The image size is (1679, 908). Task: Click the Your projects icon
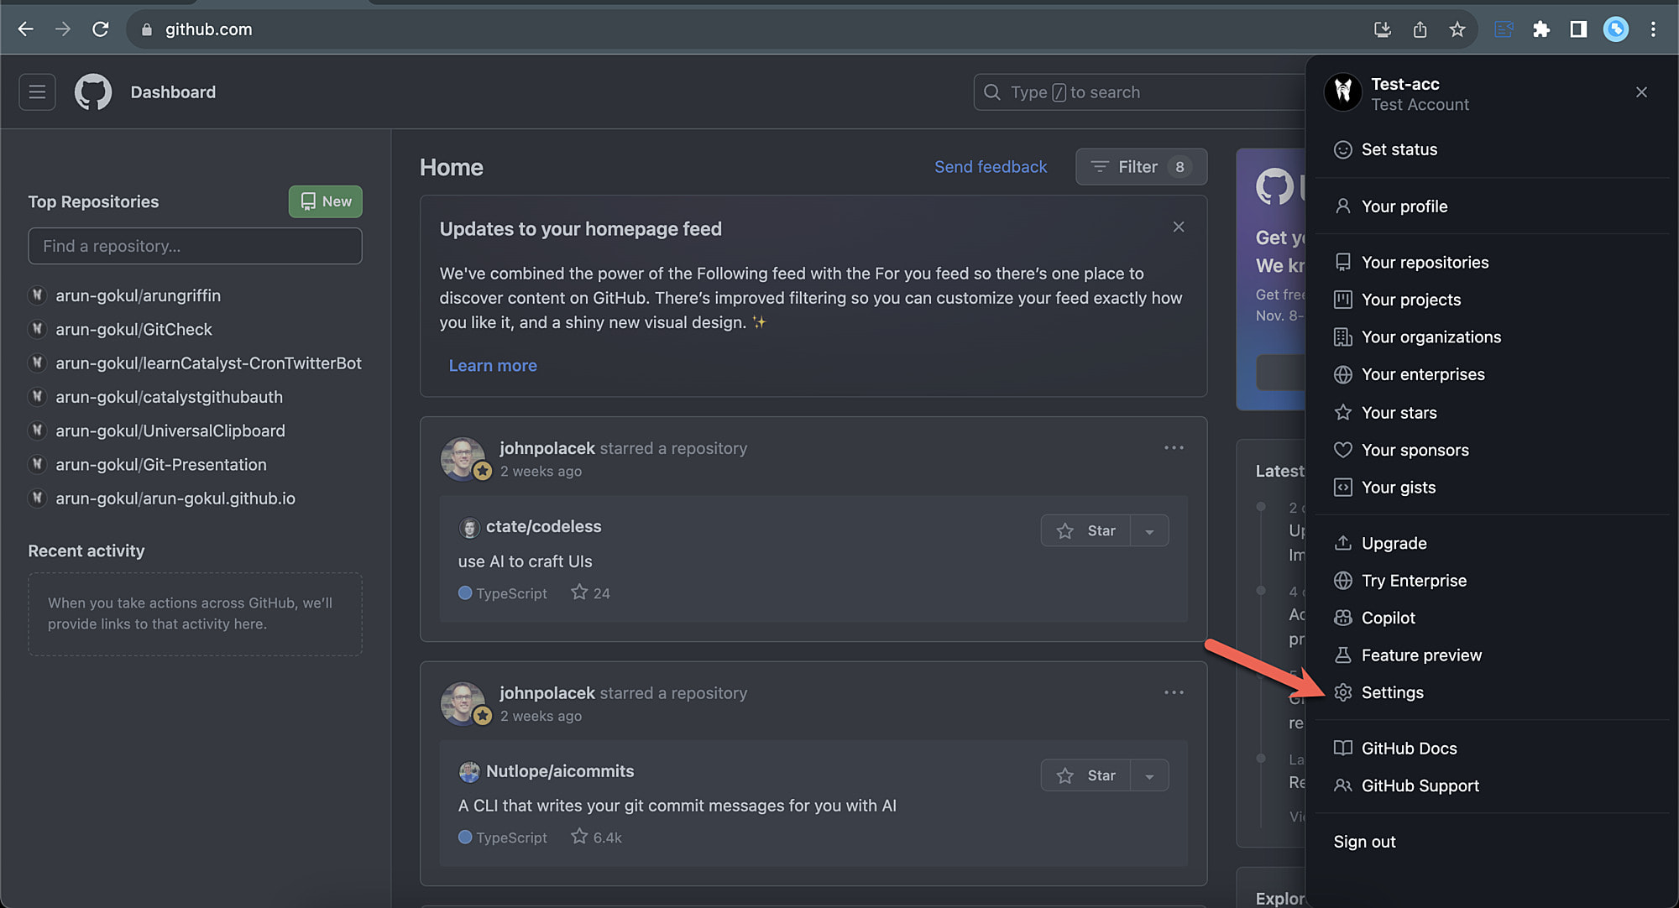point(1342,300)
